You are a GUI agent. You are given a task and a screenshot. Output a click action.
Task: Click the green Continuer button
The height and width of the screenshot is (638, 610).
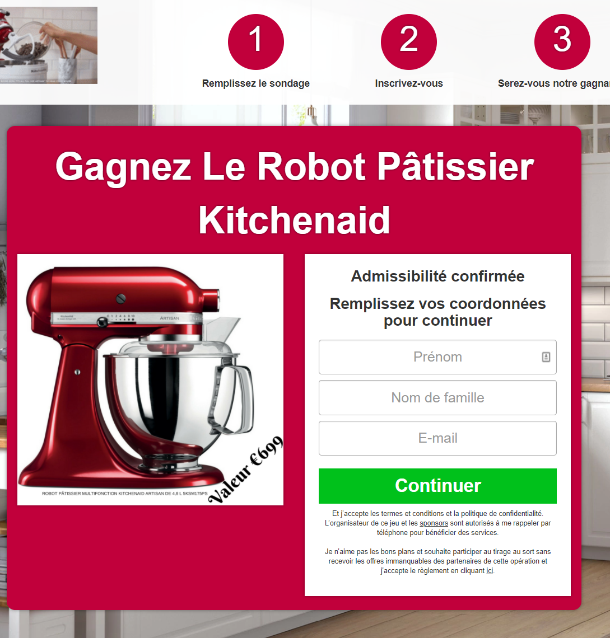[x=437, y=486]
